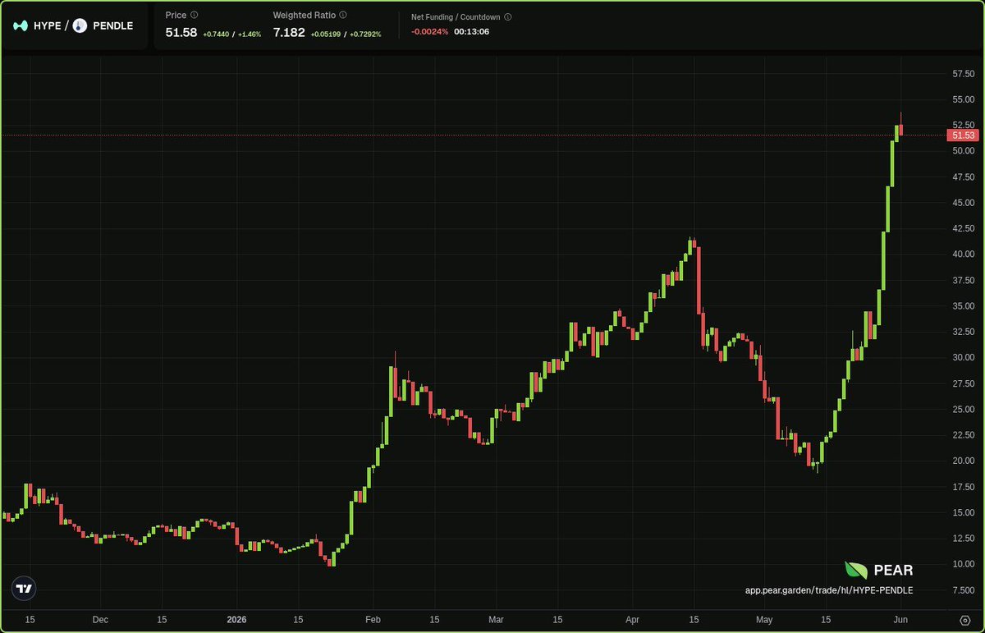This screenshot has width=985, height=633.
Task: Click the net funding rate -0.0024%
Action: coord(430,31)
